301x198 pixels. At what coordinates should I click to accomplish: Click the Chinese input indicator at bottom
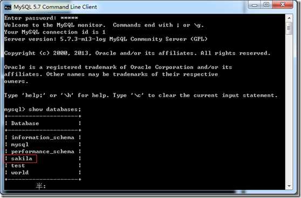click(x=41, y=186)
